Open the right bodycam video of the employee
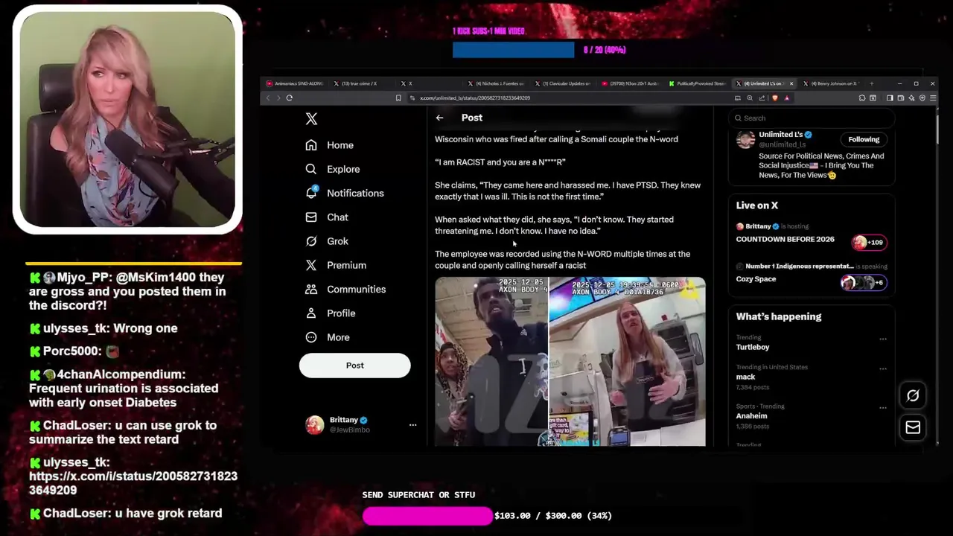953x536 pixels. click(x=627, y=362)
